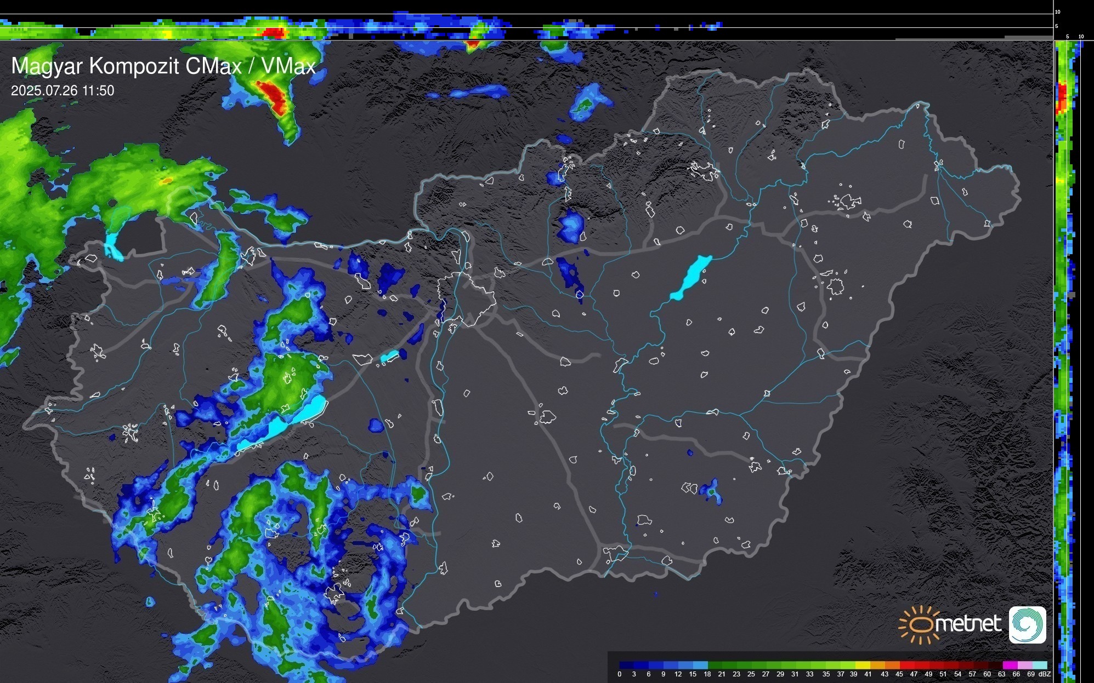Click the magenta 63 dBZ legend swatch
This screenshot has height=683, width=1094.
pyautogui.click(x=1009, y=665)
